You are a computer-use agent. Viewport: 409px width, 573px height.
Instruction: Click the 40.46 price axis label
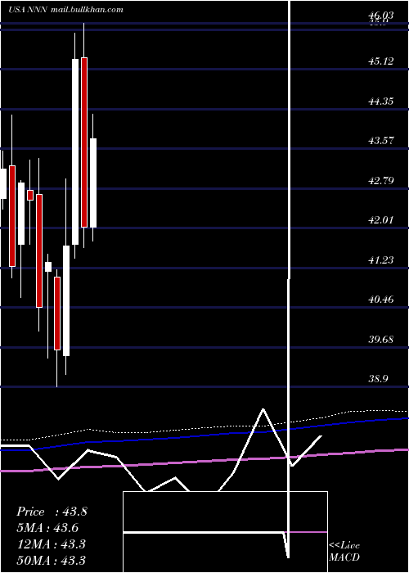click(381, 300)
